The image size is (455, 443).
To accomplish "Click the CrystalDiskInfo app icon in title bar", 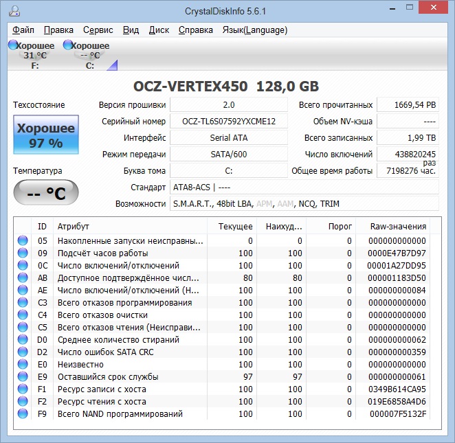I will (14, 11).
